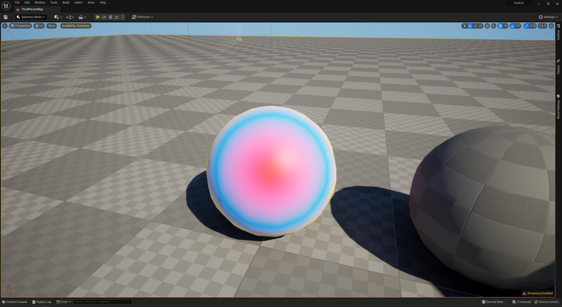Open the Cinematics toolbar icon
The height and width of the screenshot is (307, 562).
point(81,17)
